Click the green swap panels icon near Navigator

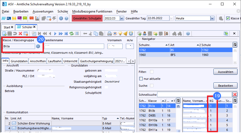pos(226,34)
